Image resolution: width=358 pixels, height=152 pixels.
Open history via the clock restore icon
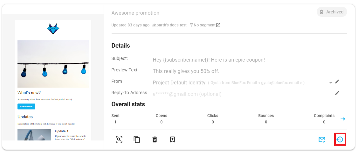[x=340, y=140]
